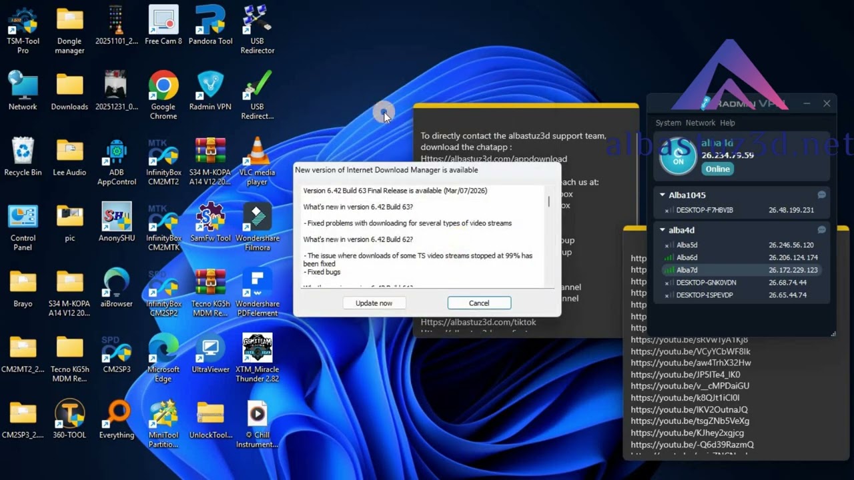Image resolution: width=854 pixels, height=480 pixels.
Task: Open the Network desktop icon
Action: click(23, 91)
